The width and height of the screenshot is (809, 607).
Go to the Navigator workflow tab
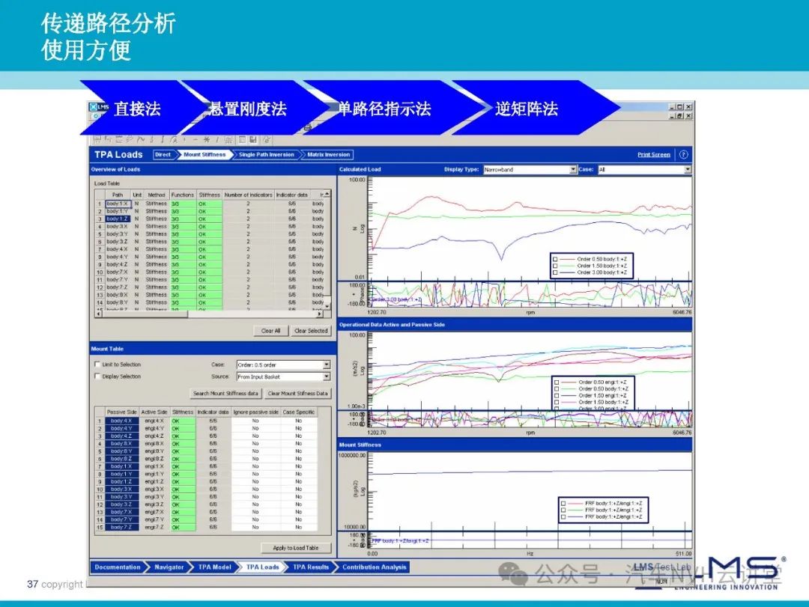pyautogui.click(x=169, y=567)
